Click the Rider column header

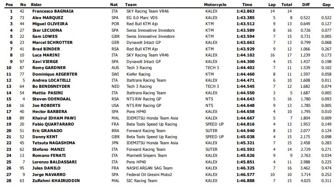[36, 4]
